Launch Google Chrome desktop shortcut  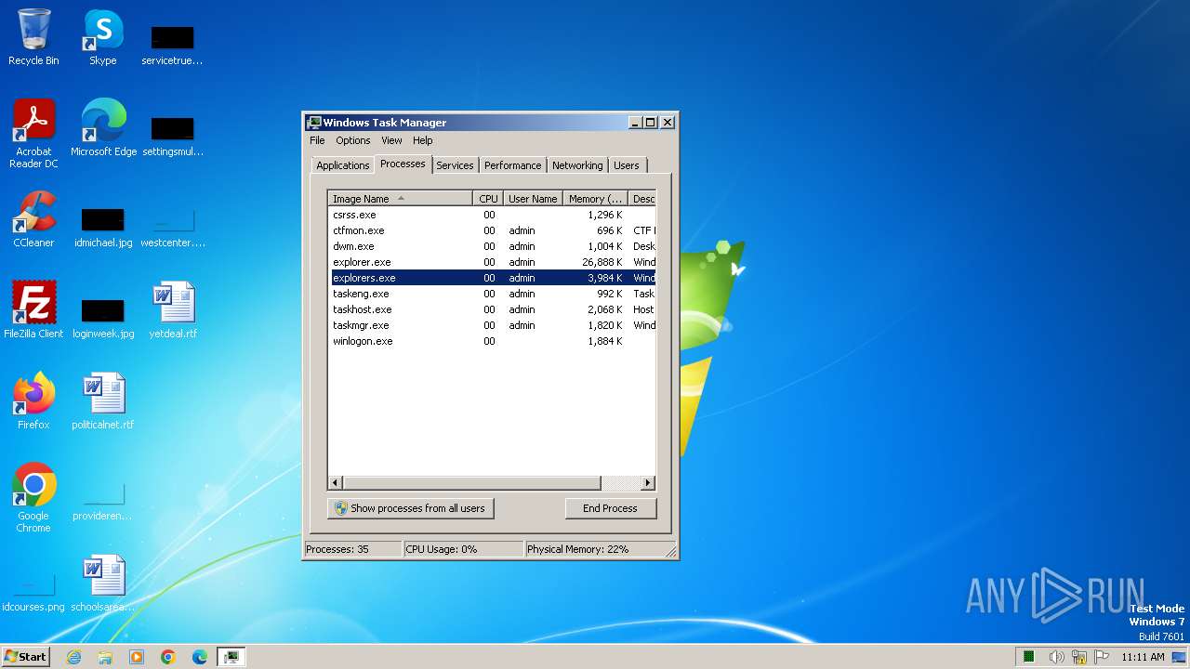33,498
